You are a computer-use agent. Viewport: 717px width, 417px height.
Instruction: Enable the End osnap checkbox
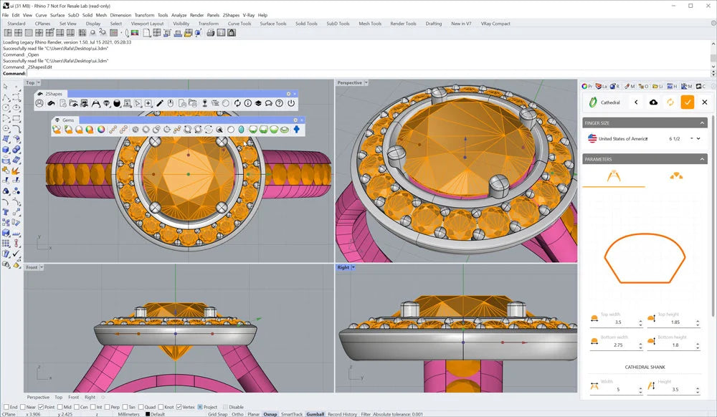pyautogui.click(x=5, y=407)
